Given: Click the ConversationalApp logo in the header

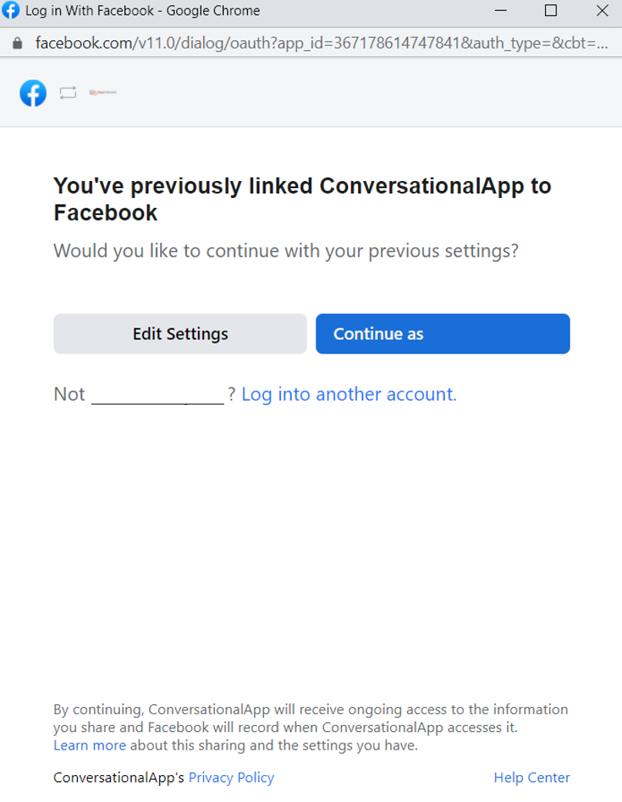Looking at the screenshot, I should click(x=102, y=93).
